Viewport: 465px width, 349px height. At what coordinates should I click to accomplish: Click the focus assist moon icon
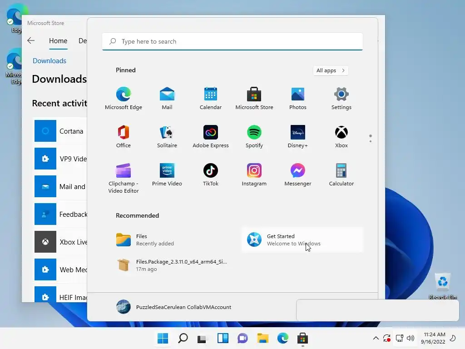click(x=453, y=338)
